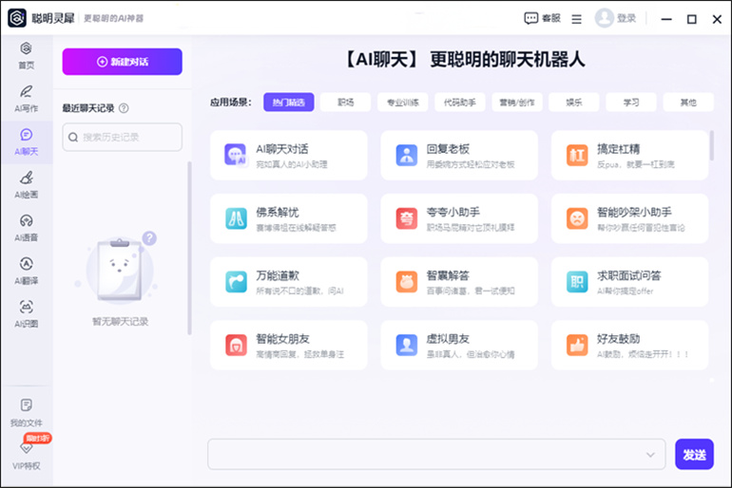The height and width of the screenshot is (488, 732).
Task: Select the 学习 scene tab
Action: (631, 103)
